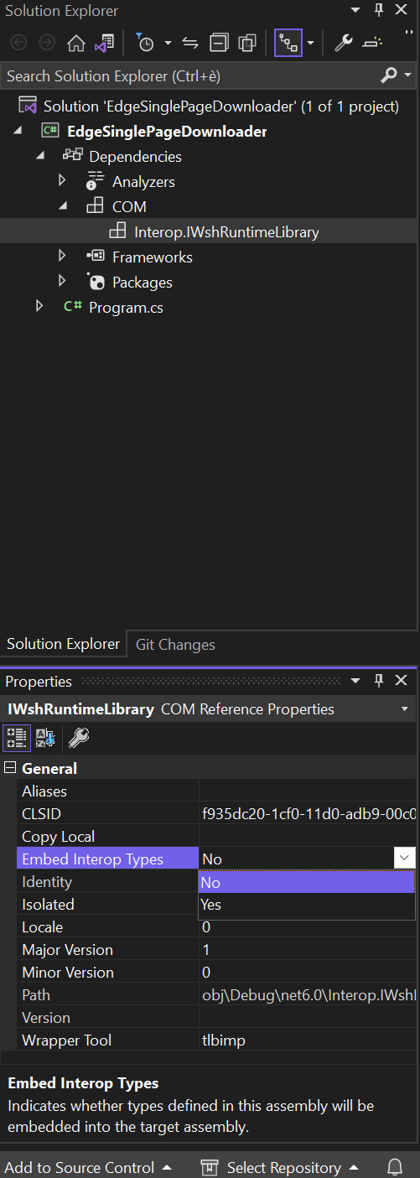Collapse the COM dependencies node

(62, 206)
